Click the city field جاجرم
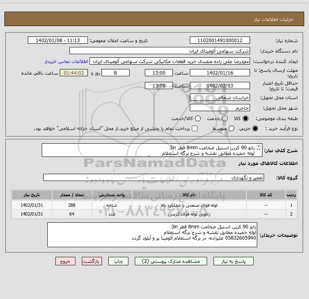Screen dimensions: 309x299 click(x=220, y=108)
